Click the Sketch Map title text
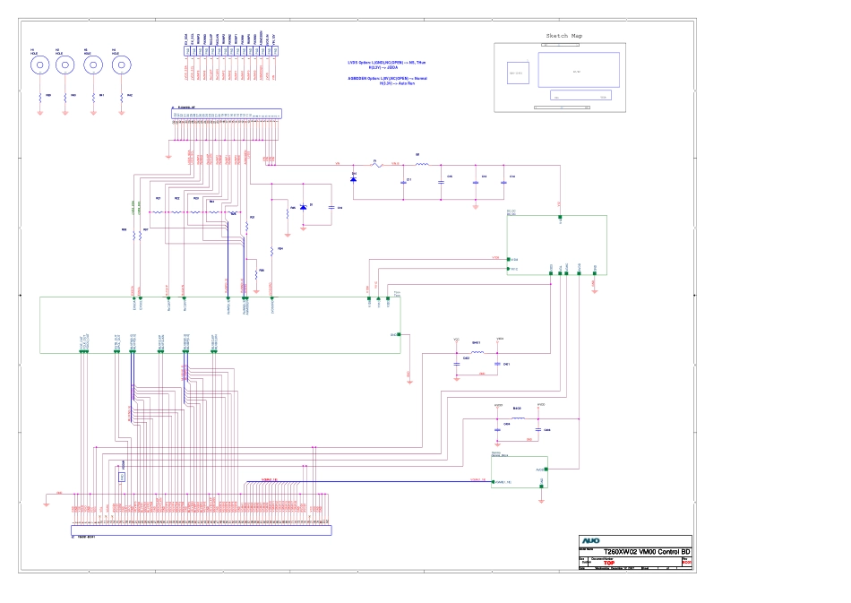The image size is (851, 603). pyautogui.click(x=564, y=37)
